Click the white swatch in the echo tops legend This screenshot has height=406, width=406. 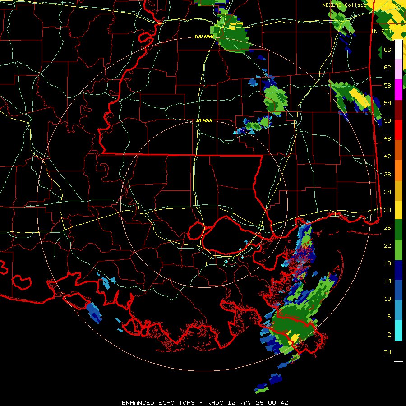pyautogui.click(x=398, y=50)
